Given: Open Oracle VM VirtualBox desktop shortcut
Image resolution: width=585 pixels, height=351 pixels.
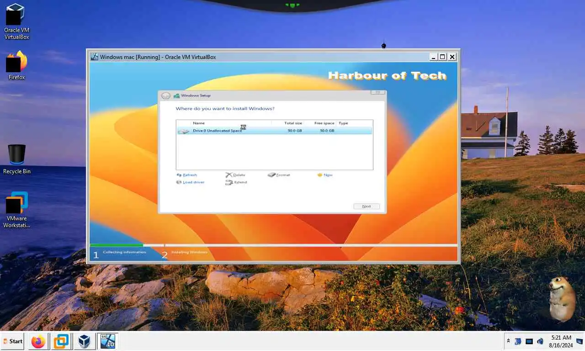Looking at the screenshot, I should (x=16, y=21).
